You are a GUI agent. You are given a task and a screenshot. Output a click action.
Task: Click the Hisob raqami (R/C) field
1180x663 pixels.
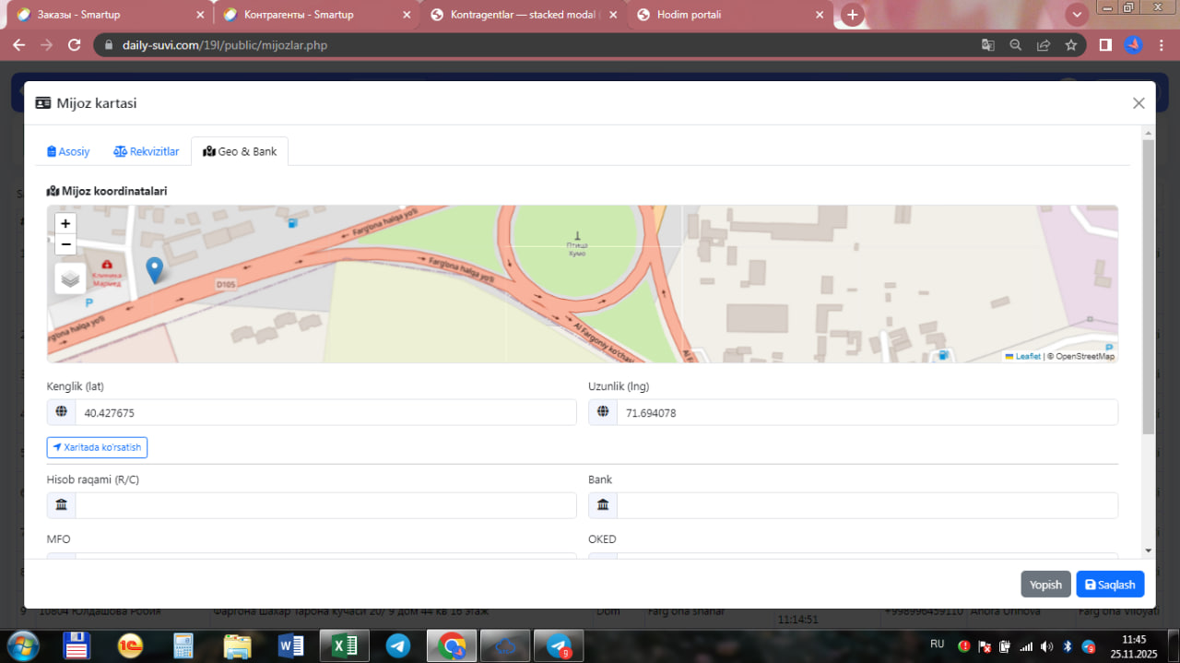coord(325,505)
